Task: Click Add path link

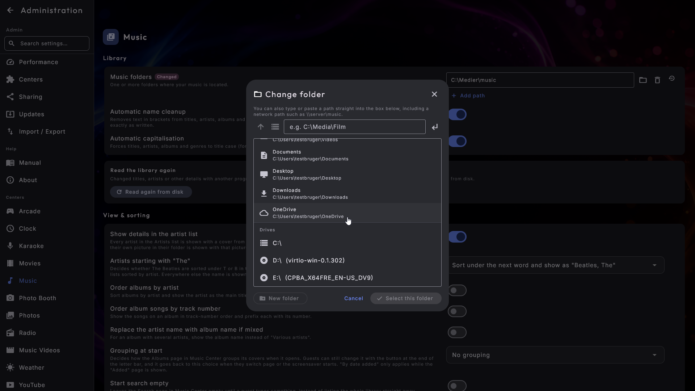Action: (468, 96)
